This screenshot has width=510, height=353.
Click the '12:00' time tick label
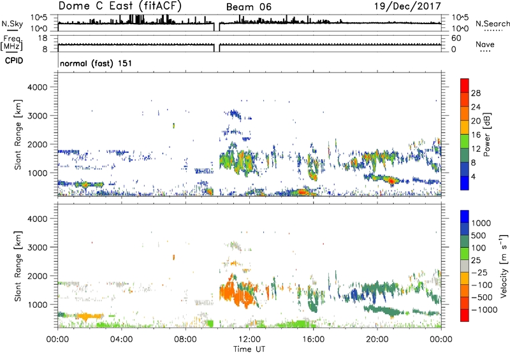pyautogui.click(x=249, y=340)
